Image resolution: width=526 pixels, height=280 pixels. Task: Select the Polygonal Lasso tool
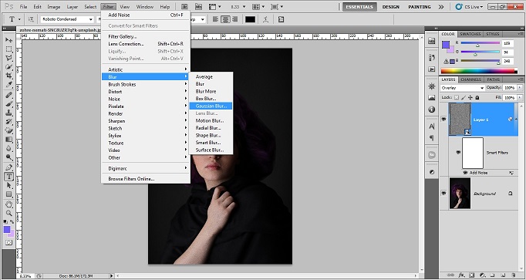click(8, 58)
